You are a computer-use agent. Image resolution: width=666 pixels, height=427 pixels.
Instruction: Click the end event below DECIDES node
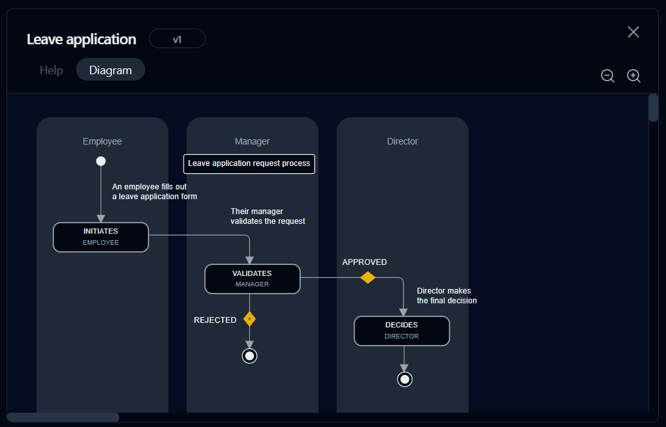[x=404, y=379]
